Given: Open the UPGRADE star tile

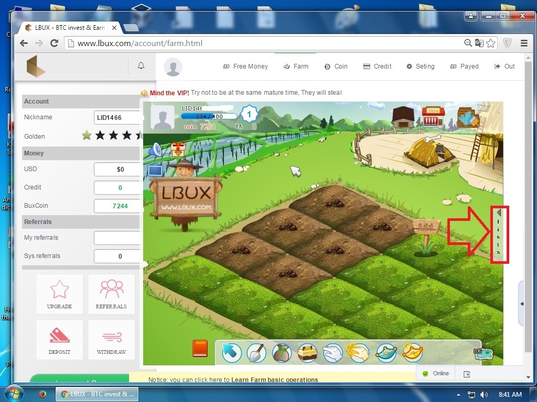Looking at the screenshot, I should click(60, 294).
